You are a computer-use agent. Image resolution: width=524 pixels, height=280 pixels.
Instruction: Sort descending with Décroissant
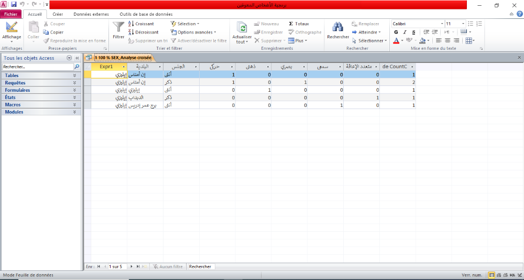pyautogui.click(x=144, y=32)
